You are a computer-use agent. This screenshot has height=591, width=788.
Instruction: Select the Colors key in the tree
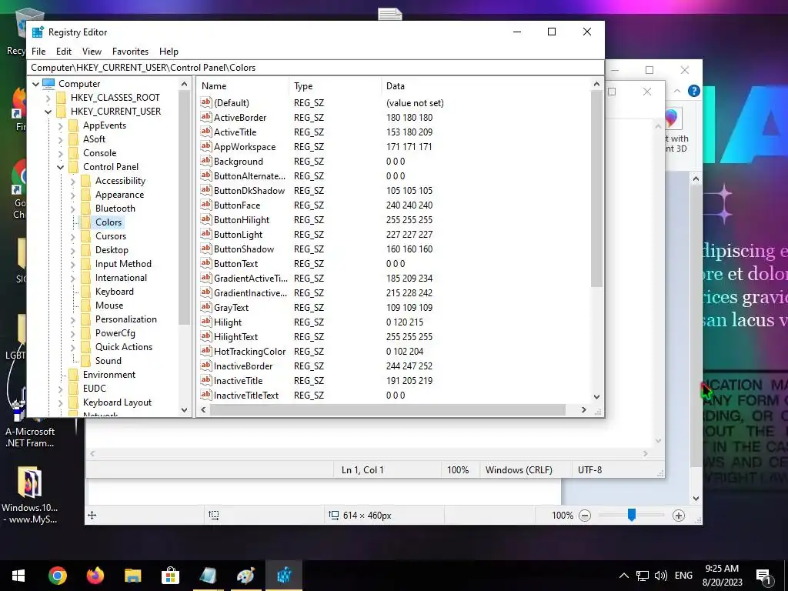click(x=109, y=222)
